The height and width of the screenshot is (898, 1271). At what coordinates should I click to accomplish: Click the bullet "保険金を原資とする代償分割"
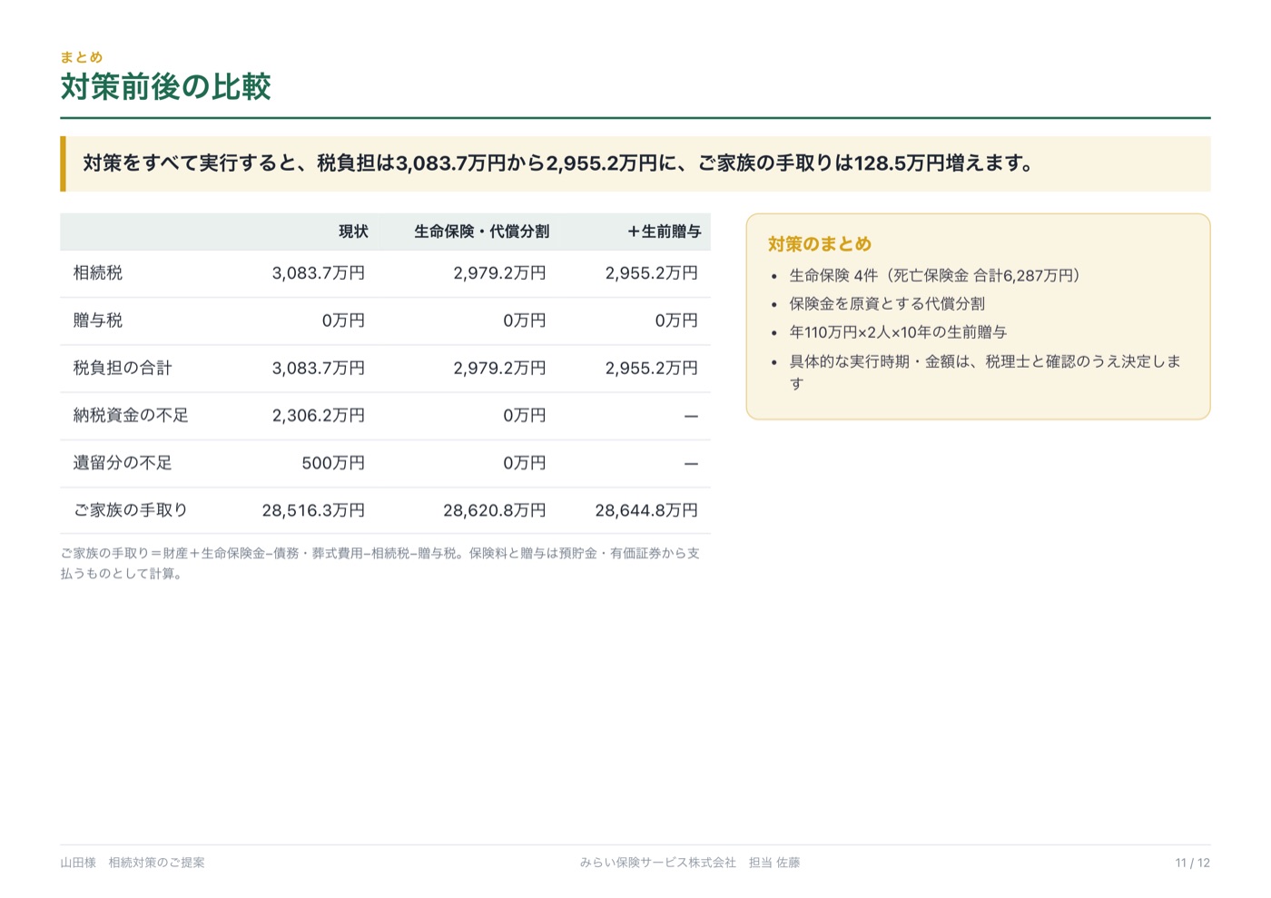[x=887, y=303]
